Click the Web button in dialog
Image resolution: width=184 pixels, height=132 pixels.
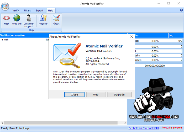(x=96, y=95)
